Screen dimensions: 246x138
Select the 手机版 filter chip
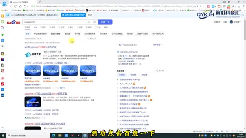[77, 34]
